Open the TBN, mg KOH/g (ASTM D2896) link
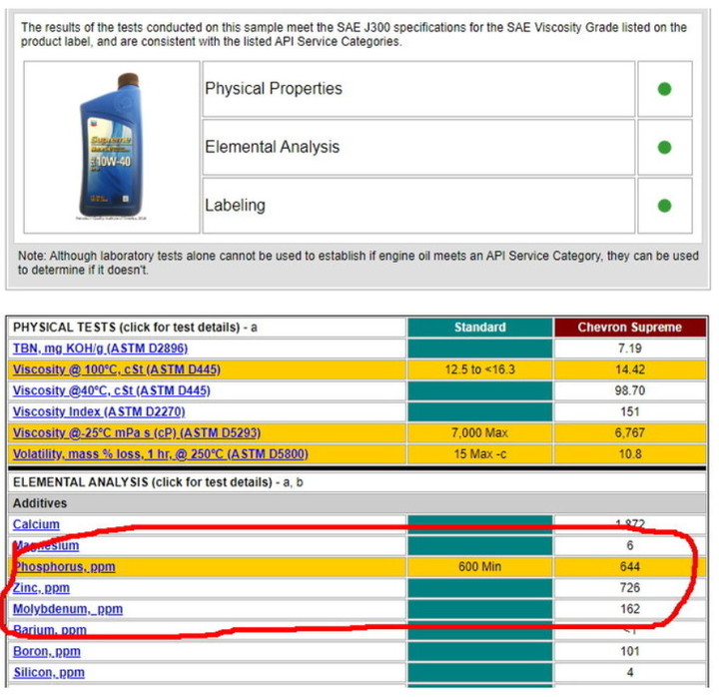719x697 pixels. (100, 348)
